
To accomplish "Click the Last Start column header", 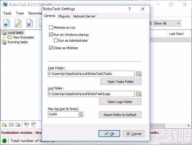I will (x=176, y=34).
